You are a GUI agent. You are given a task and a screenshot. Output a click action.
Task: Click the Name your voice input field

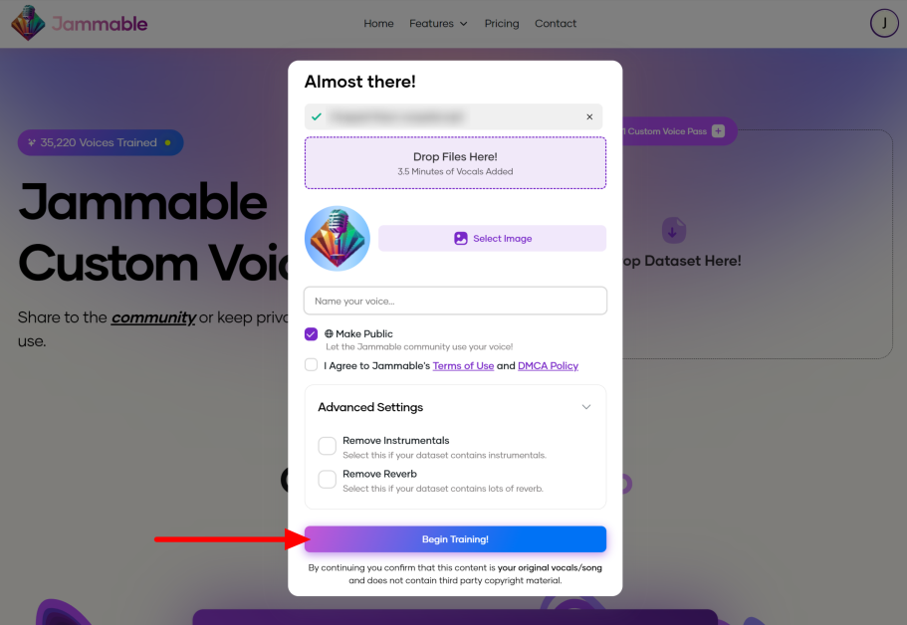click(455, 301)
